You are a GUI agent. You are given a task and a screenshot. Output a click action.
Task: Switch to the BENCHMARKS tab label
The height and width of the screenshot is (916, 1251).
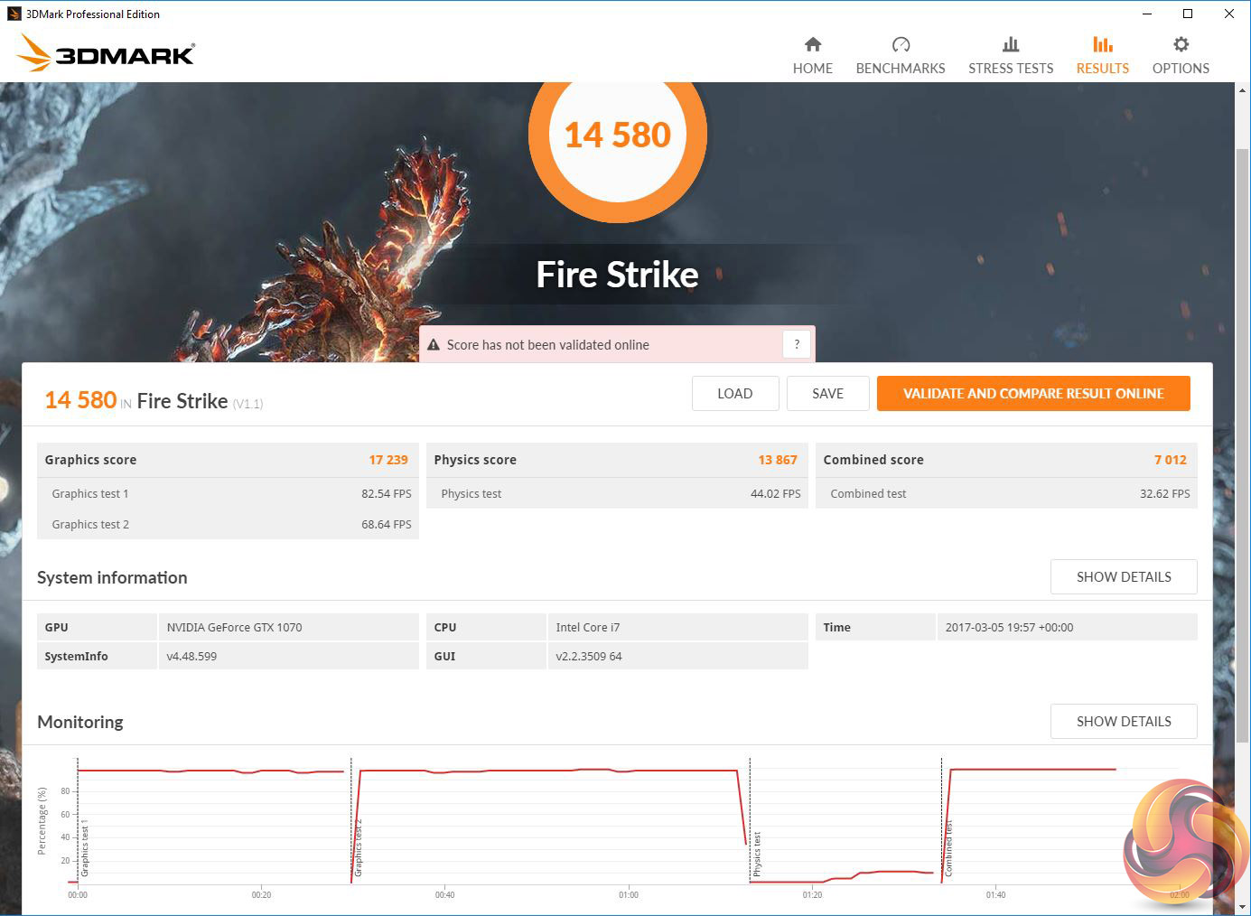click(x=901, y=69)
